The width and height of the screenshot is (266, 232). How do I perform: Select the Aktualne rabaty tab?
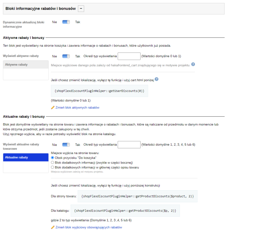pyautogui.click(x=25, y=157)
